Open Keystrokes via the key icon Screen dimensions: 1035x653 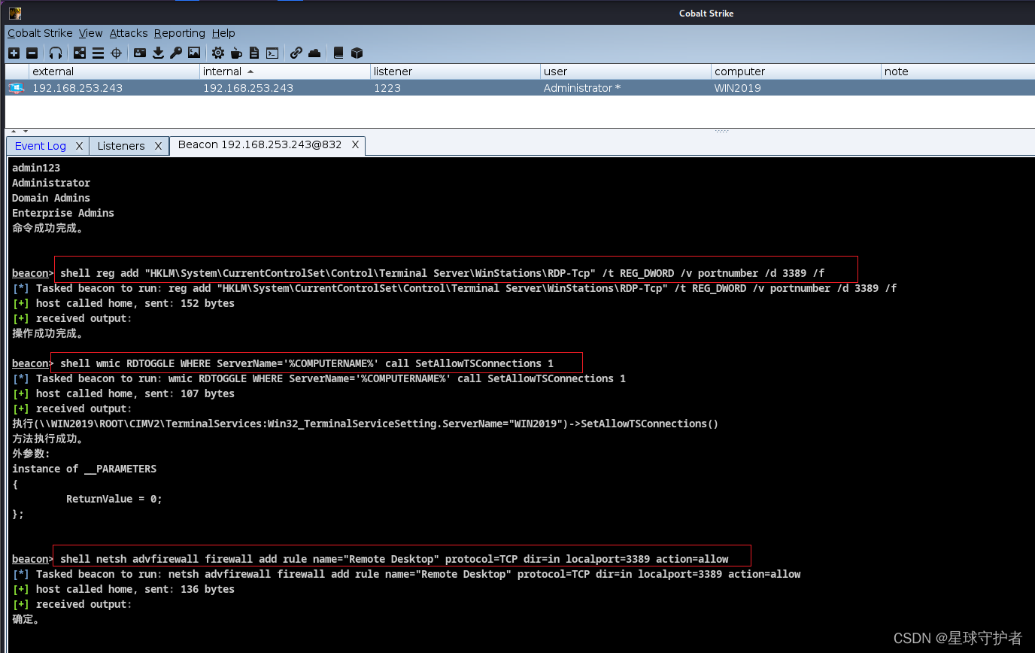pos(176,53)
